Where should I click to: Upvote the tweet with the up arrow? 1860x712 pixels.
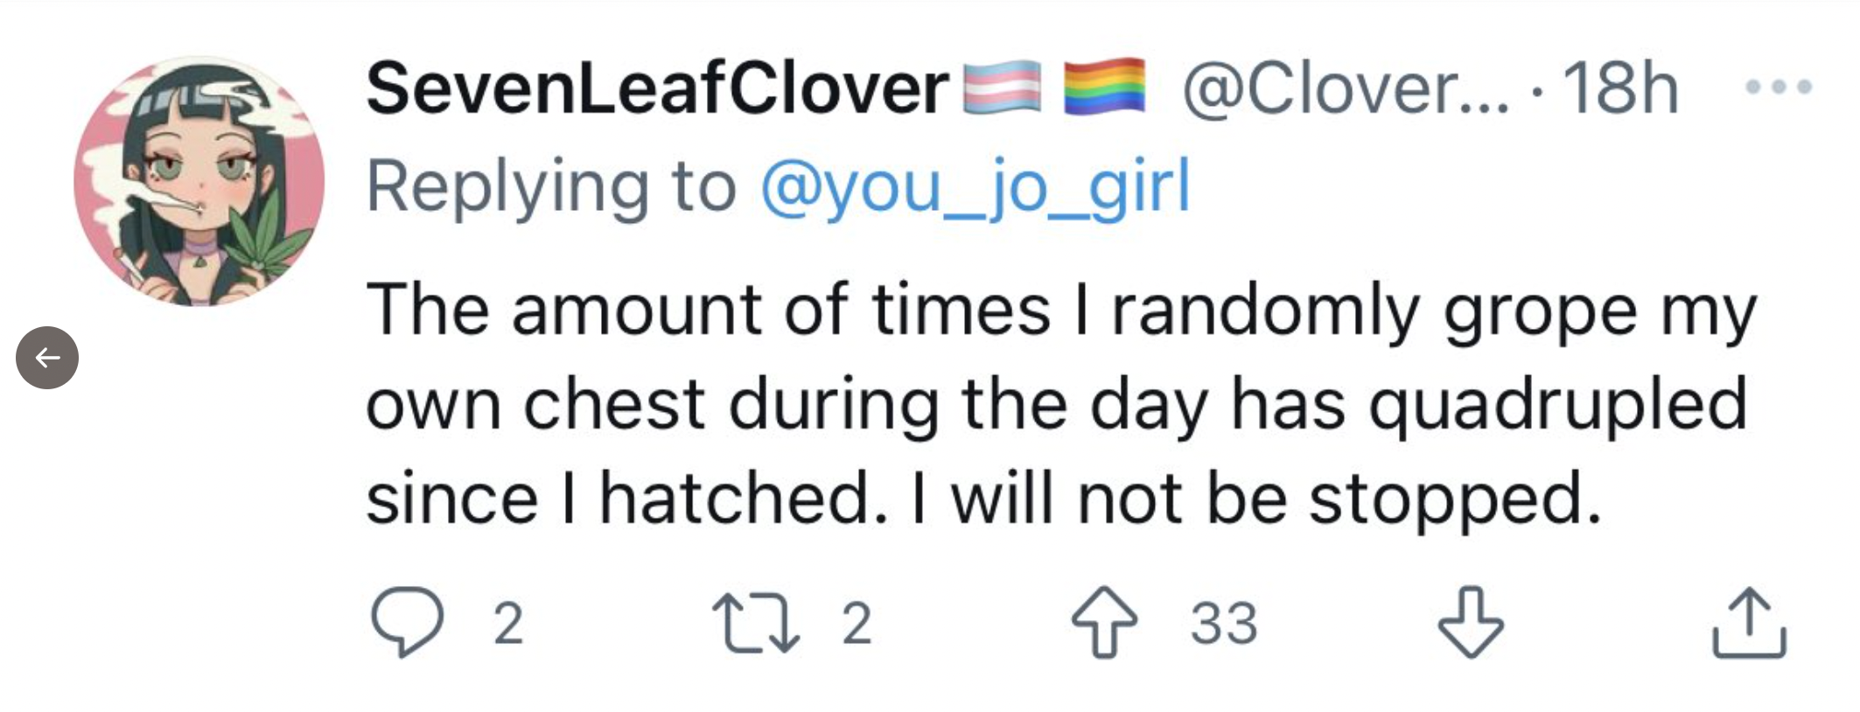point(1105,620)
